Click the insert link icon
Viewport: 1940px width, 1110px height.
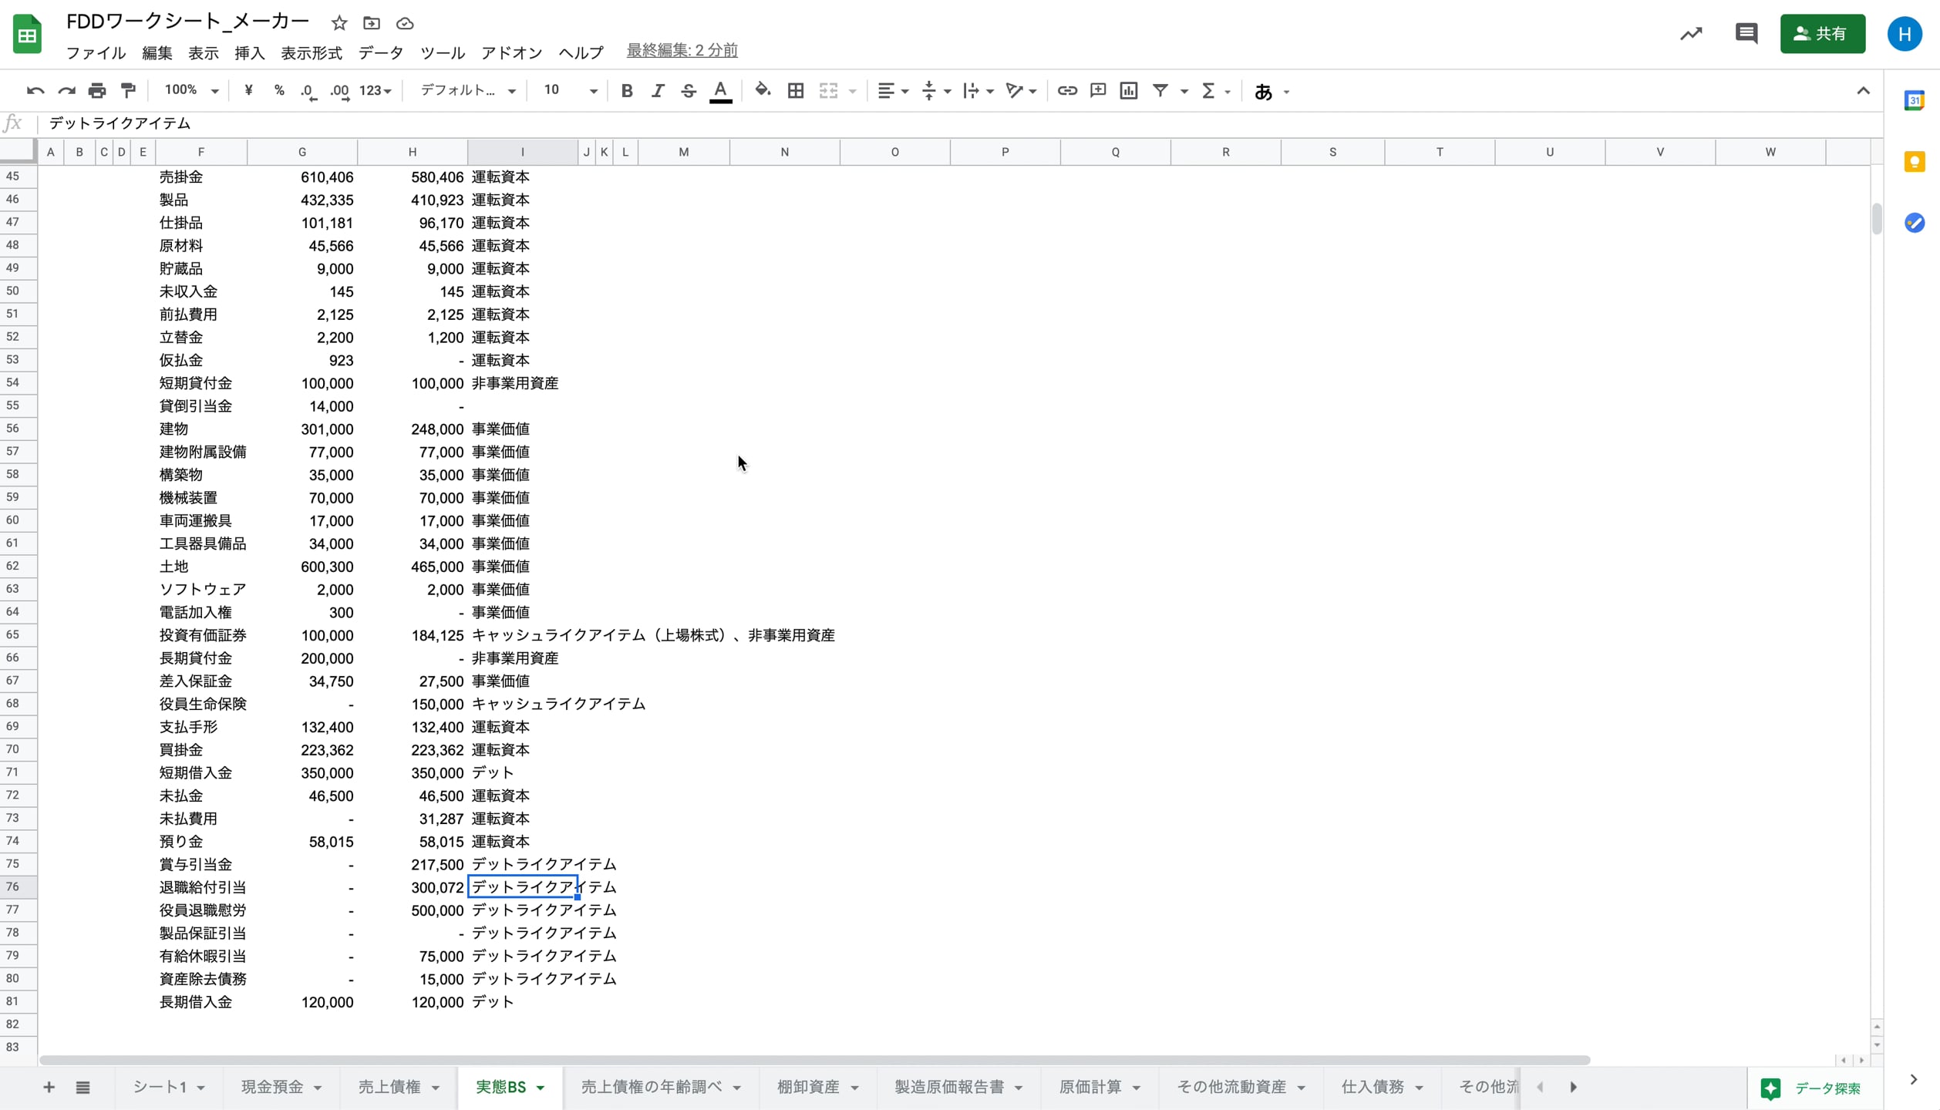point(1067,90)
